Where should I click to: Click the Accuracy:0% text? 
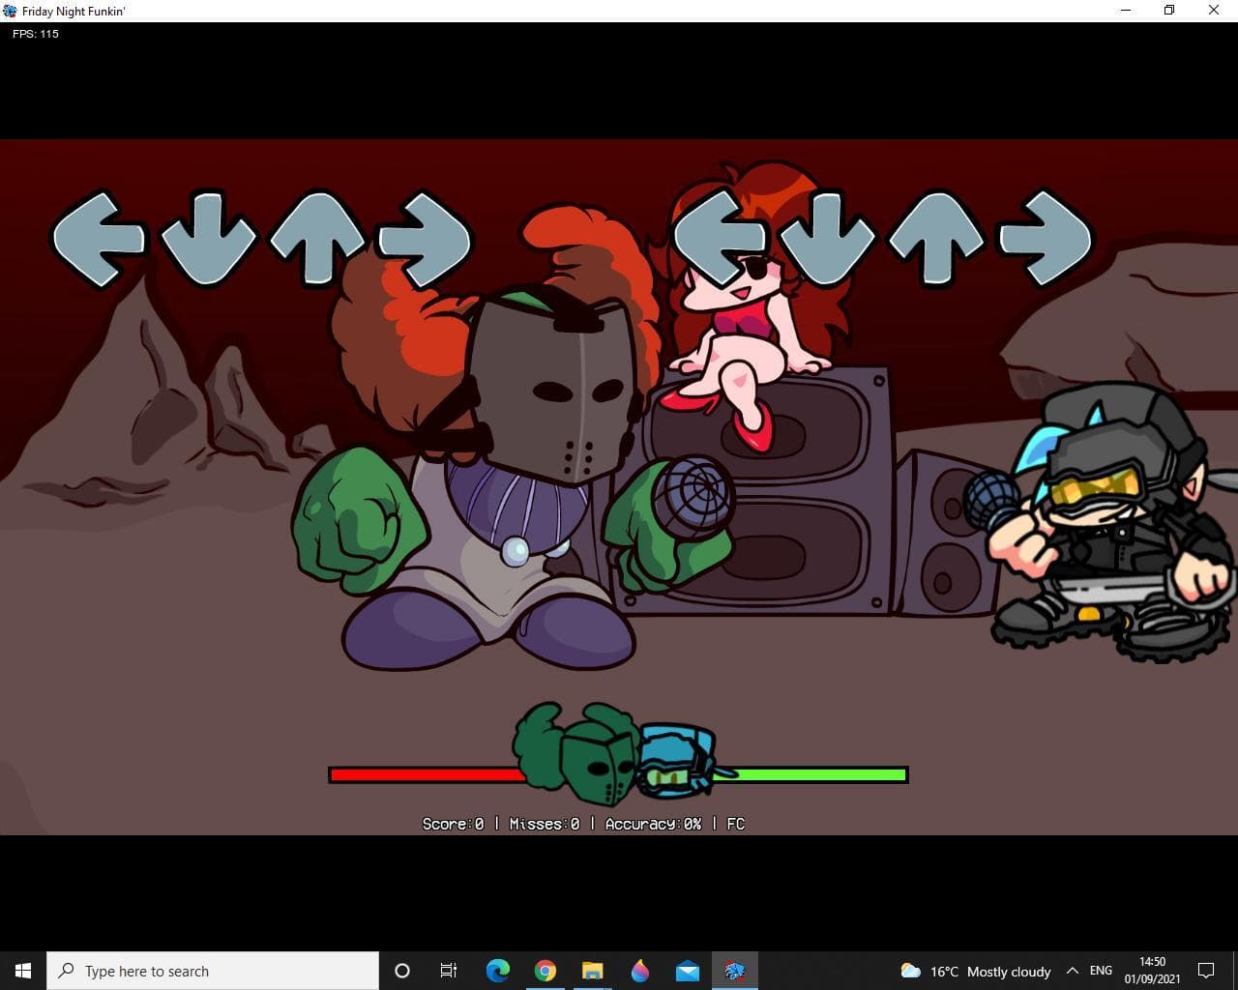[653, 824]
